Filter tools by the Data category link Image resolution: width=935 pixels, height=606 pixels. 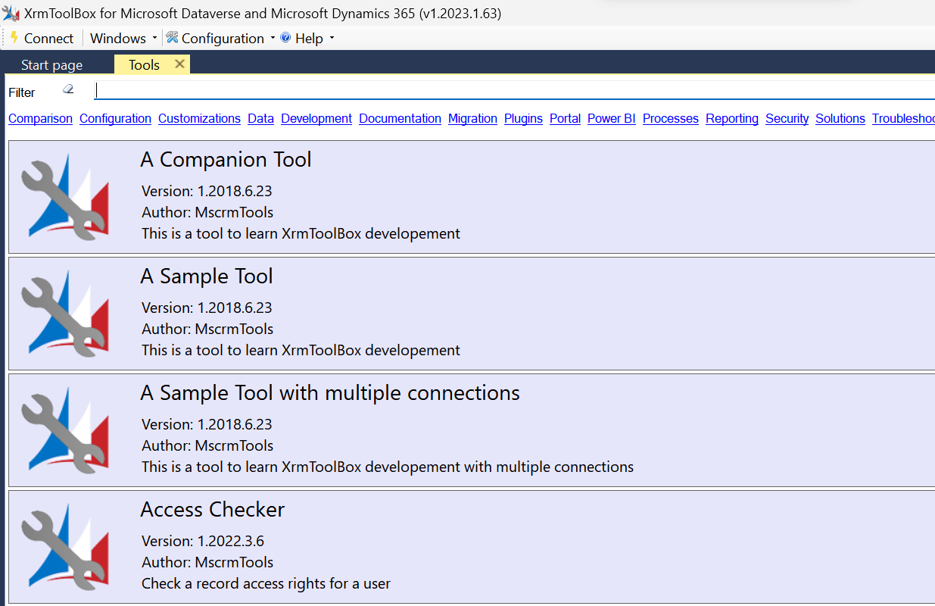[260, 119]
